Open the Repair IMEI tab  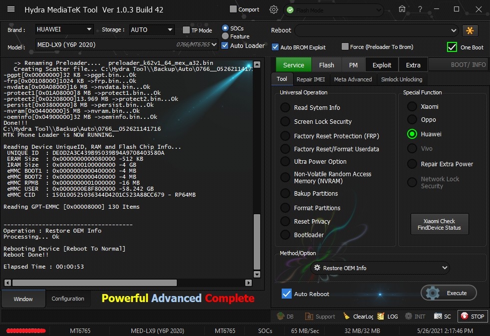[310, 79]
